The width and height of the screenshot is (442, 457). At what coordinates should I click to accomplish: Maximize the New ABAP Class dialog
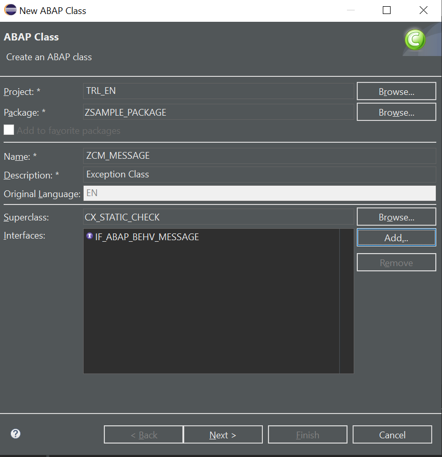click(x=386, y=10)
